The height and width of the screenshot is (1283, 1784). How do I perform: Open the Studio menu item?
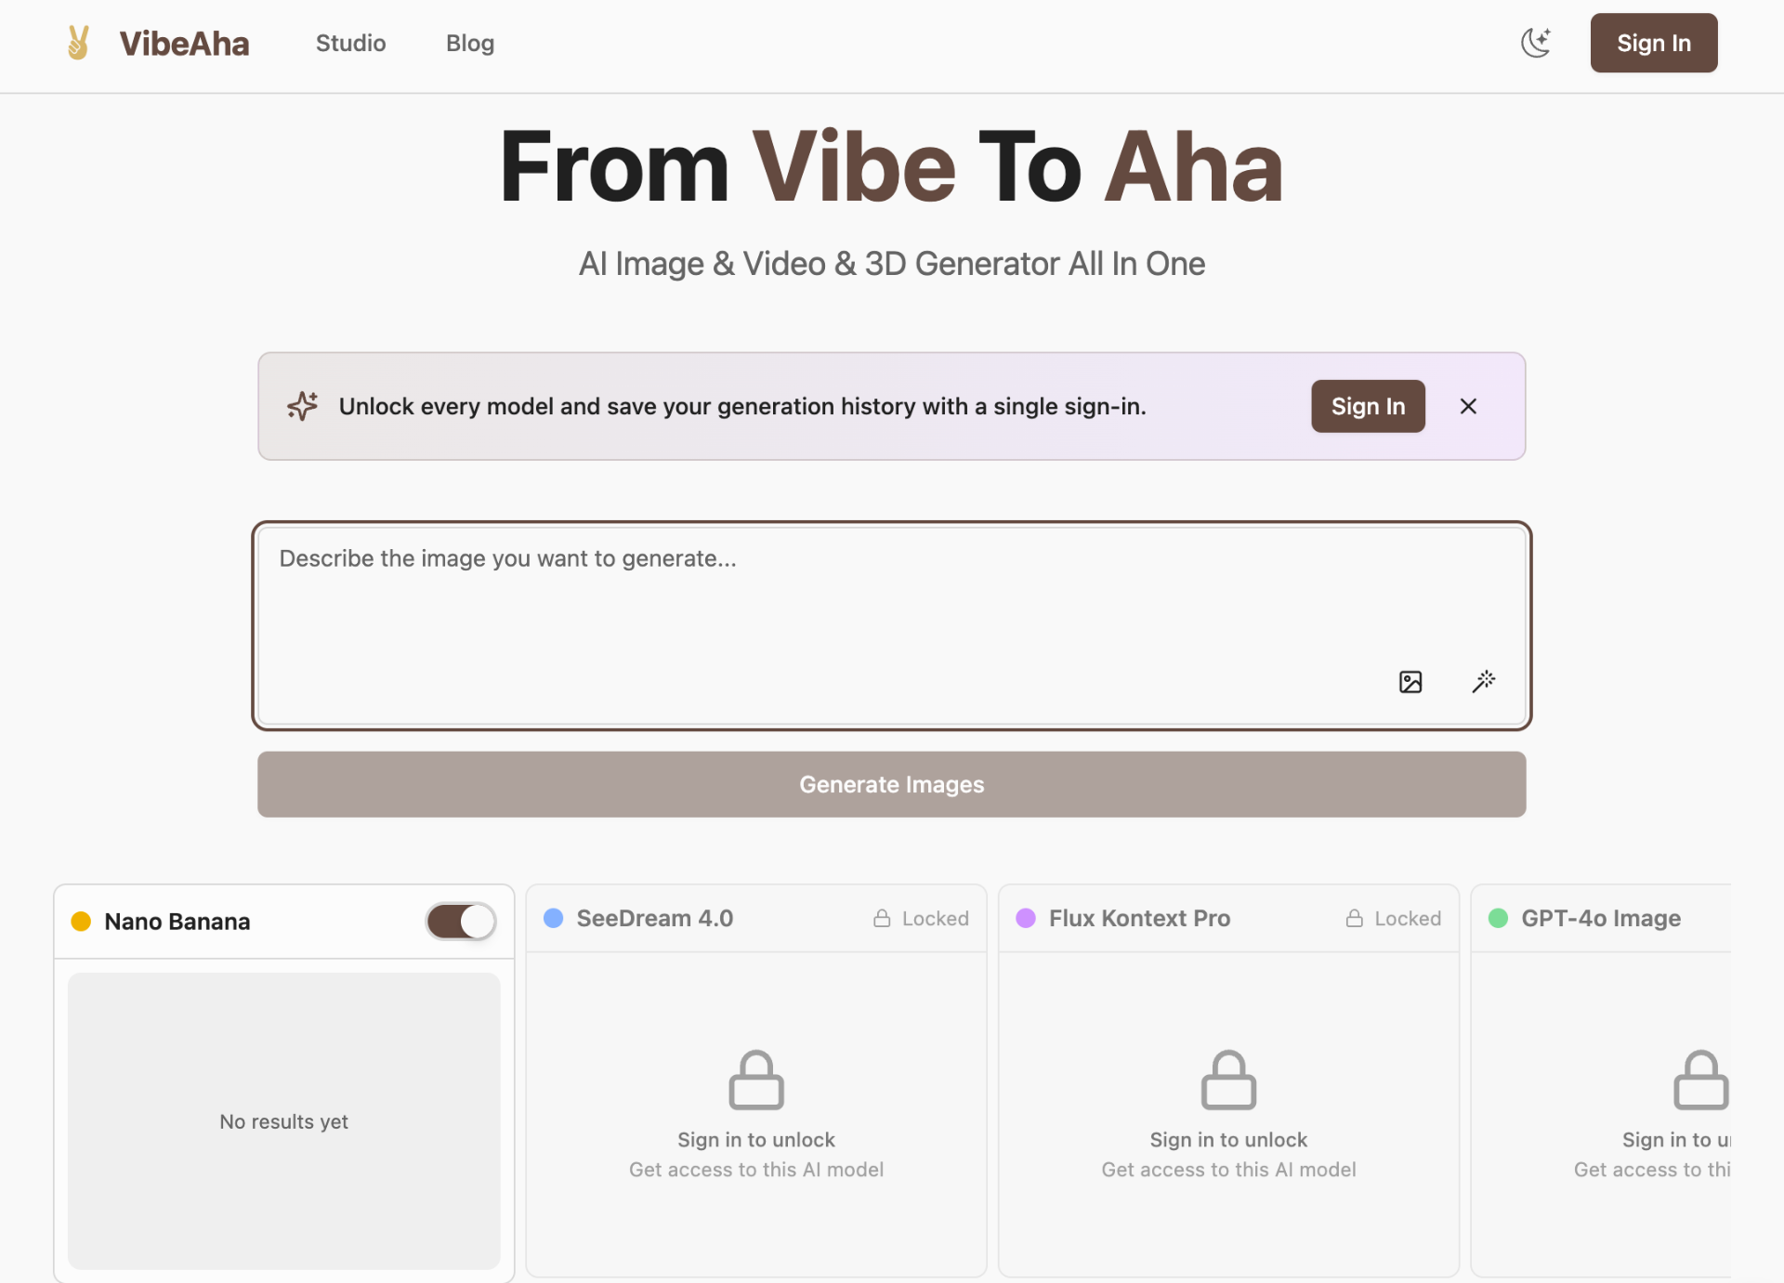point(350,43)
